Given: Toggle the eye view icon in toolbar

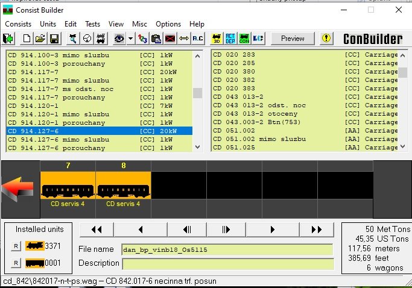Looking at the screenshot, I should [120, 39].
